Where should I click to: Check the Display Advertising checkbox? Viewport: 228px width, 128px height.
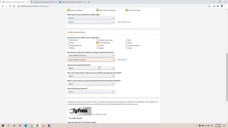click(x=97, y=40)
